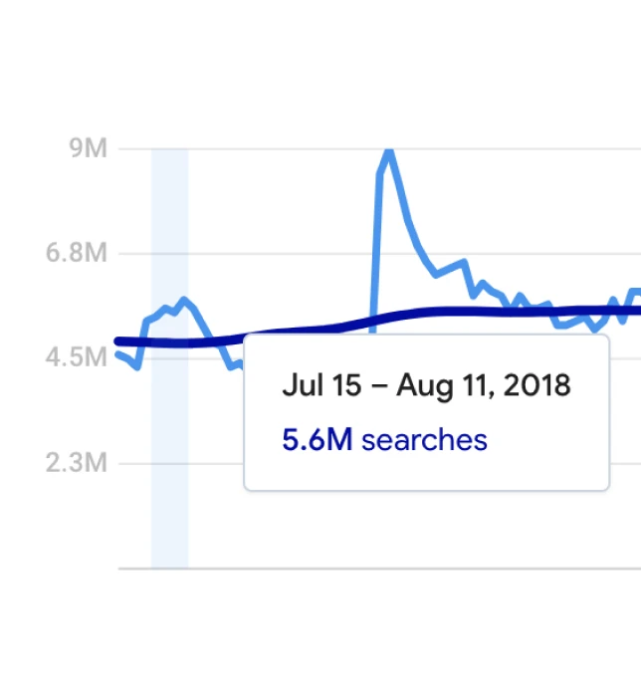Click the 6.8M y-axis label
641x681 pixels.
[x=76, y=253]
